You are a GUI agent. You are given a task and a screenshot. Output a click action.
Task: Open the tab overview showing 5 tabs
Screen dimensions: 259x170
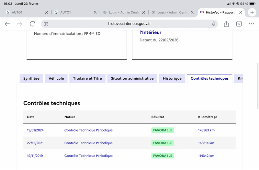pos(239,24)
